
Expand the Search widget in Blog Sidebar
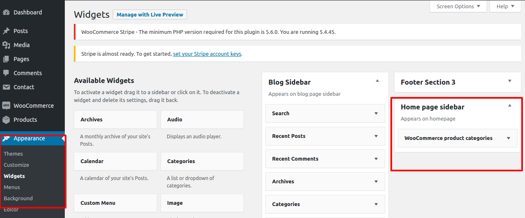click(376, 114)
